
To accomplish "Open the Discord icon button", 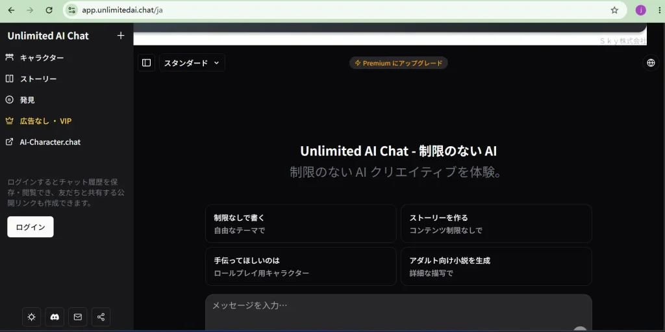I will coord(55,316).
